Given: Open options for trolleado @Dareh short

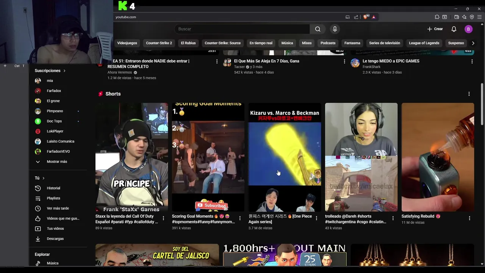Looking at the screenshot, I should pyautogui.click(x=393, y=218).
